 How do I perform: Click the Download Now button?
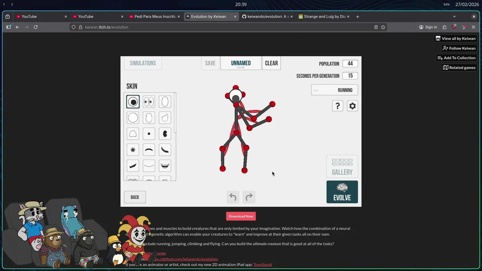click(241, 216)
